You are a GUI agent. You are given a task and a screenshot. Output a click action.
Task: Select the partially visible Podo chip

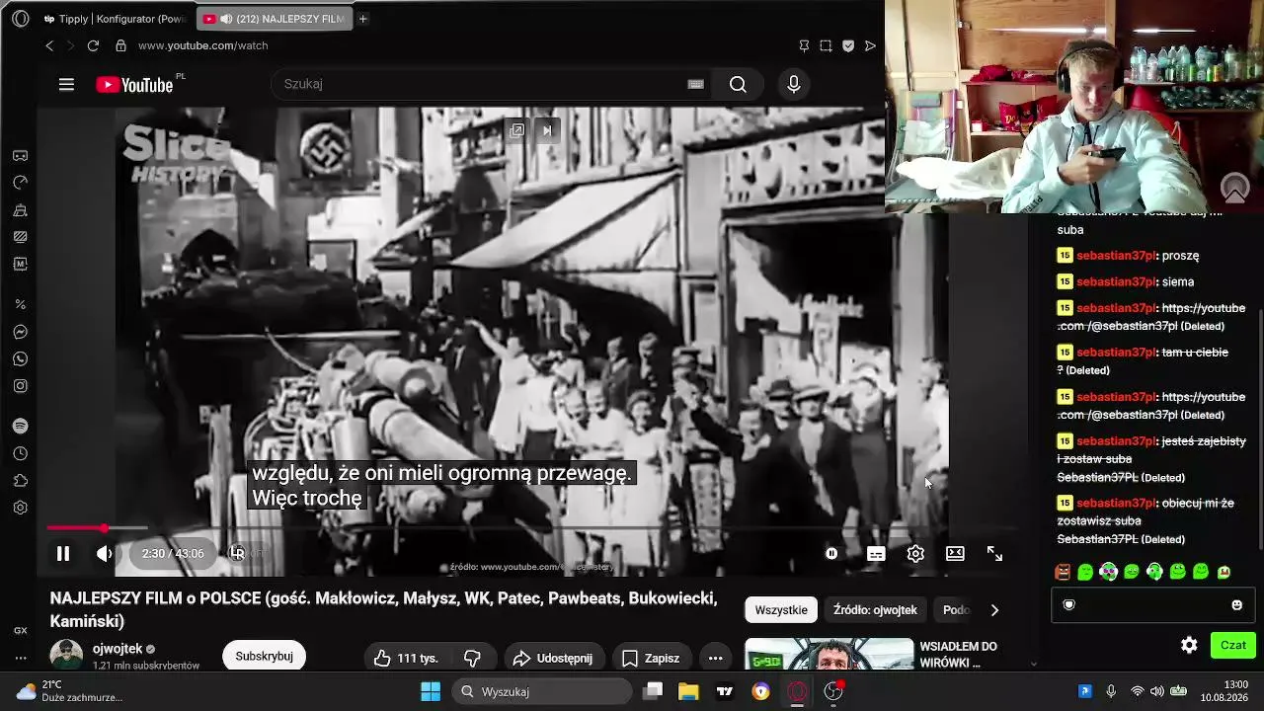956,610
